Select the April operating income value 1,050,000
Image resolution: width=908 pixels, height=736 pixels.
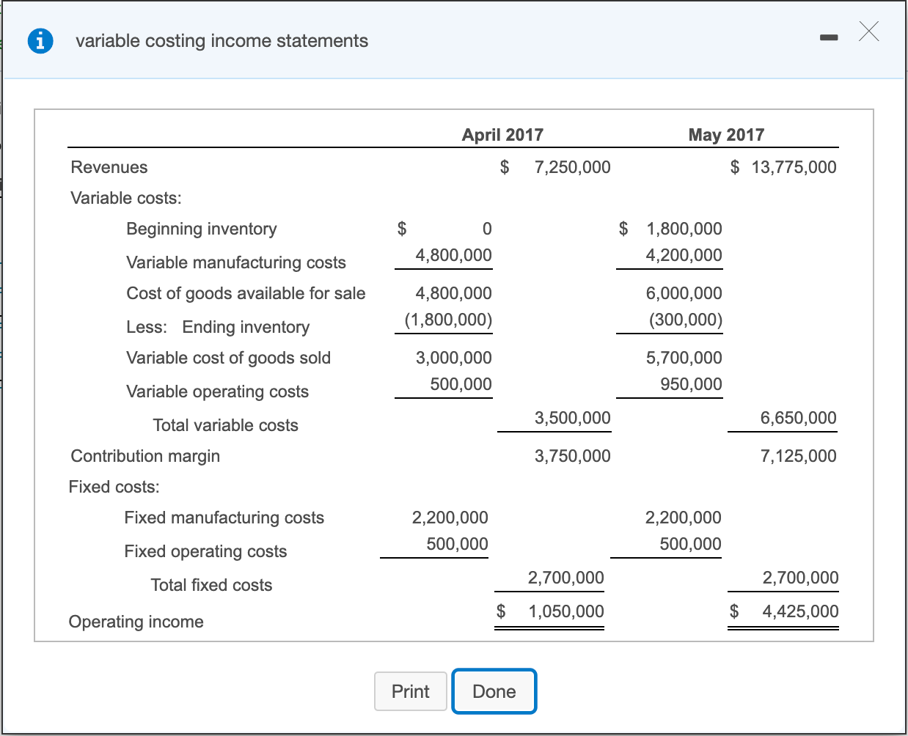click(x=565, y=611)
